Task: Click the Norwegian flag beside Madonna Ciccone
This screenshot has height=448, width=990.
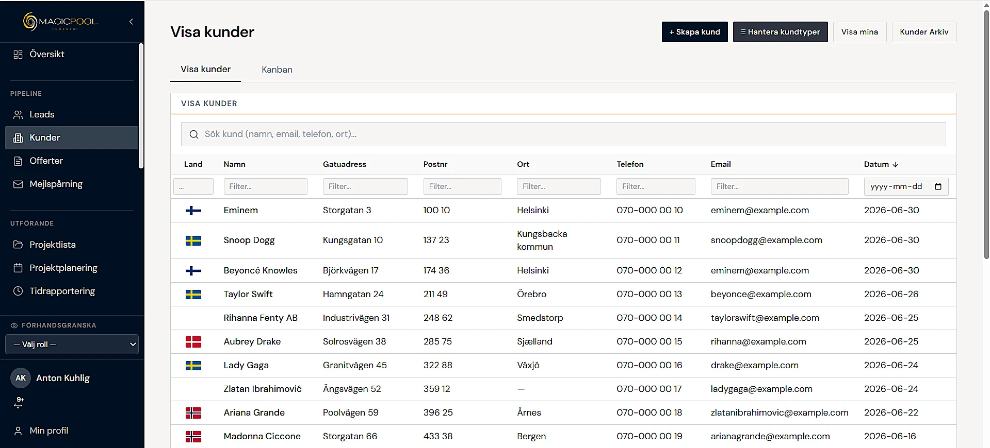Action: click(193, 437)
